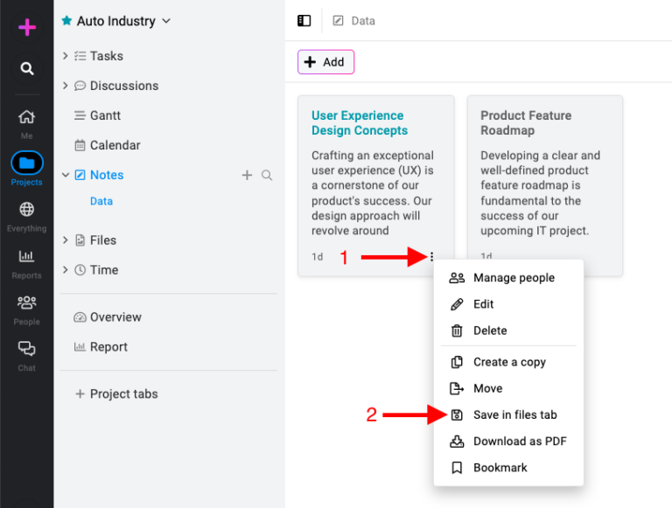Select Download as PDF menu item
The width and height of the screenshot is (672, 508).
pos(519,442)
